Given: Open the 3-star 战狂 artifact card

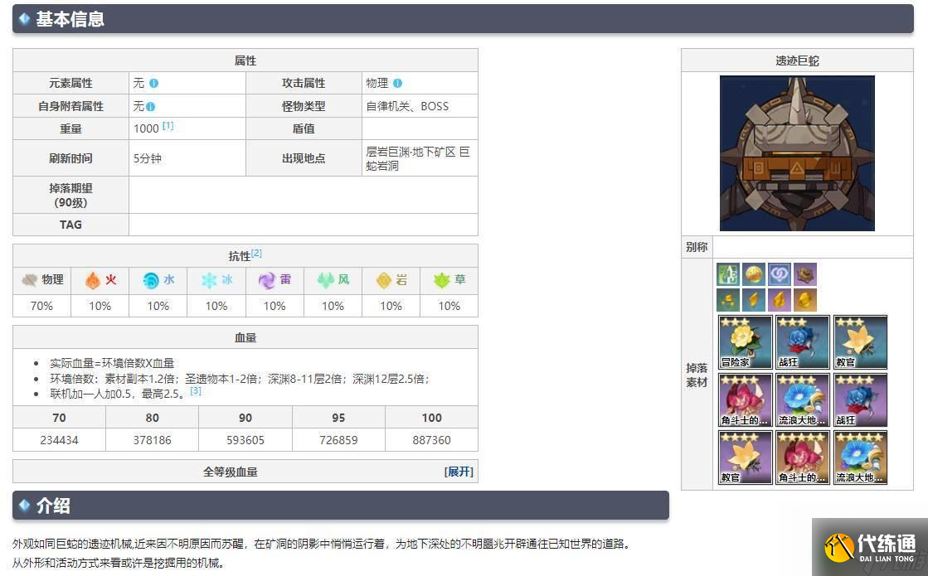Looking at the screenshot, I should click(803, 341).
